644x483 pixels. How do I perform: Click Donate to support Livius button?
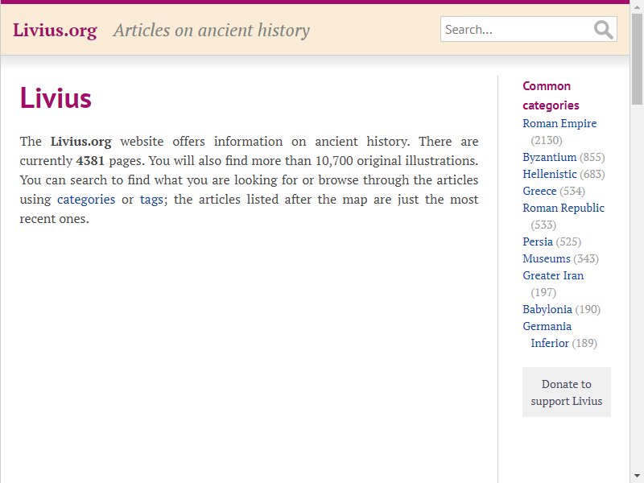pos(567,392)
